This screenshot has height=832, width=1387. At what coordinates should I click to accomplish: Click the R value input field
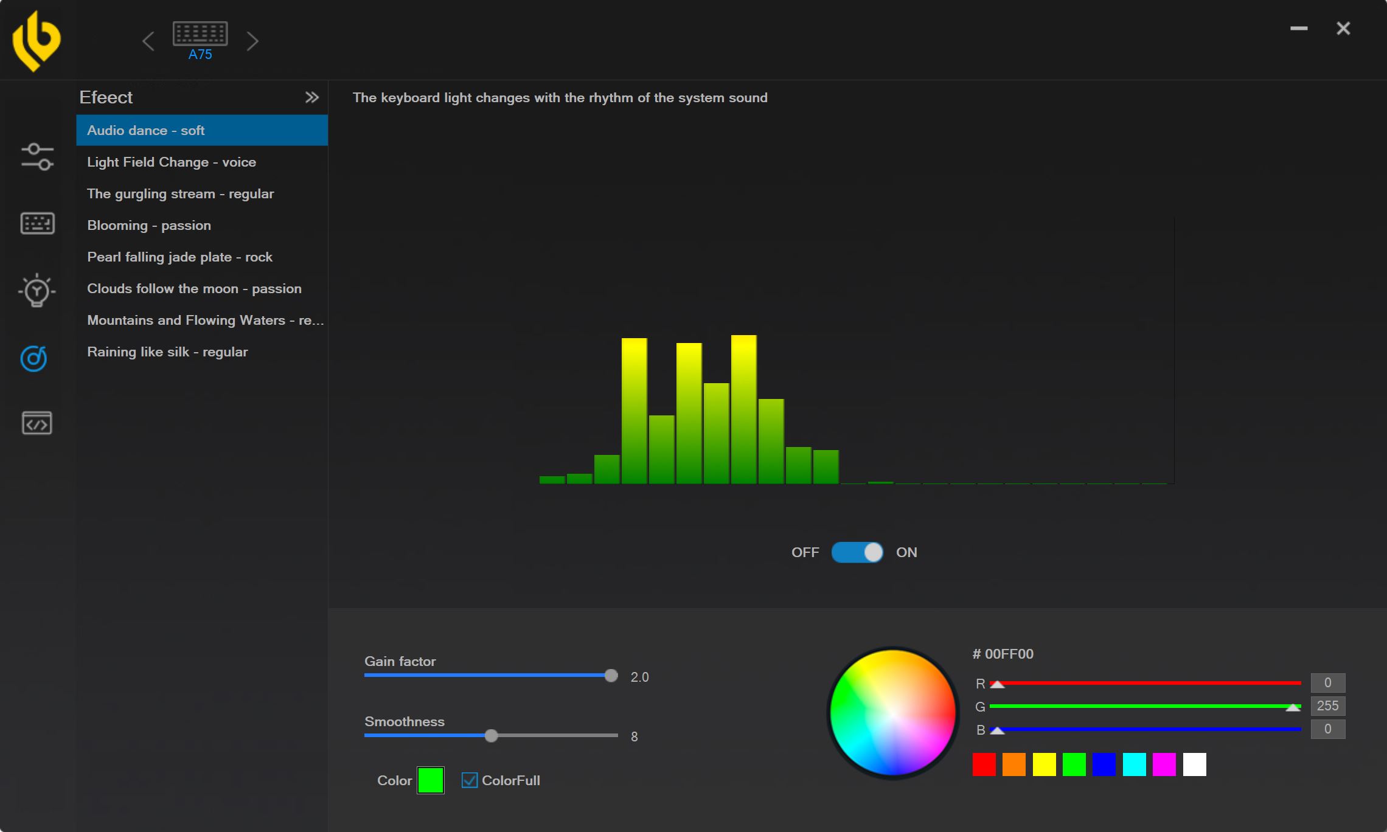tap(1328, 683)
